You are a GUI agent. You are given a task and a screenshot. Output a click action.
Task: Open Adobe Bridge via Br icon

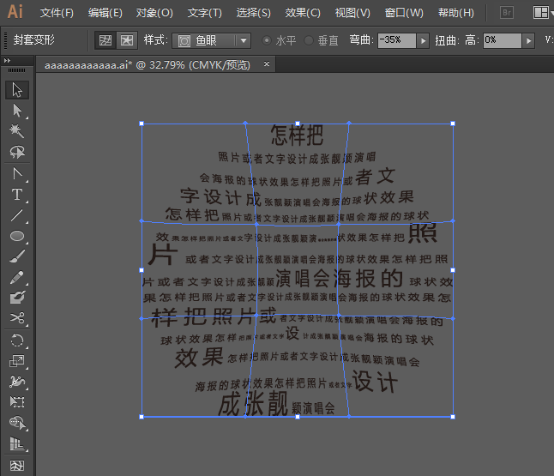pyautogui.click(x=507, y=13)
